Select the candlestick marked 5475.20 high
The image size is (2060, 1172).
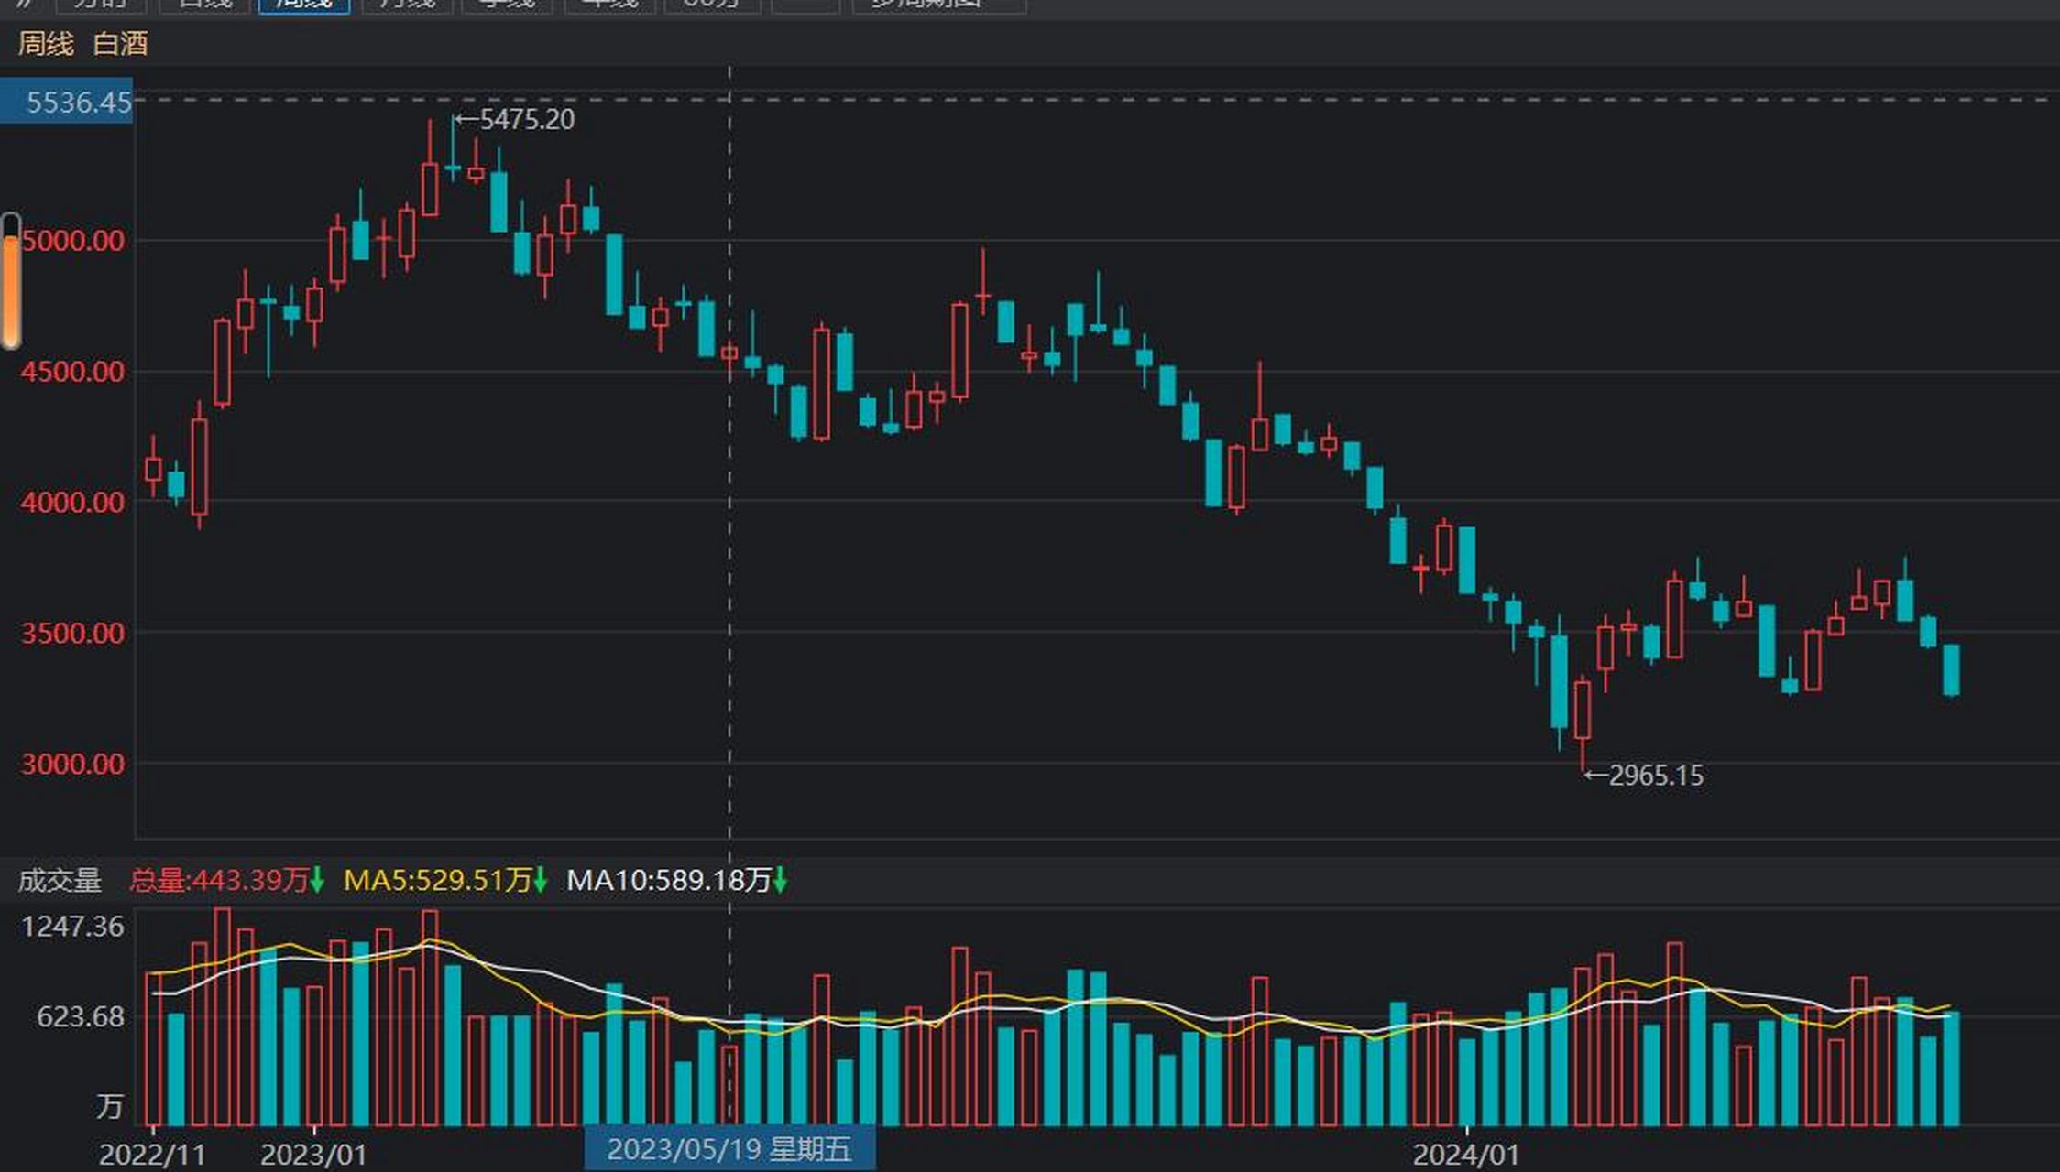[x=453, y=146]
